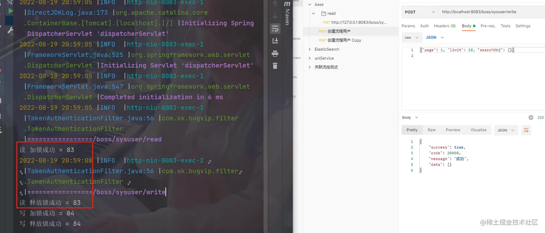The width and height of the screenshot is (545, 233).
Task: Click the "code": 20000 response line
Action: tap(445, 153)
